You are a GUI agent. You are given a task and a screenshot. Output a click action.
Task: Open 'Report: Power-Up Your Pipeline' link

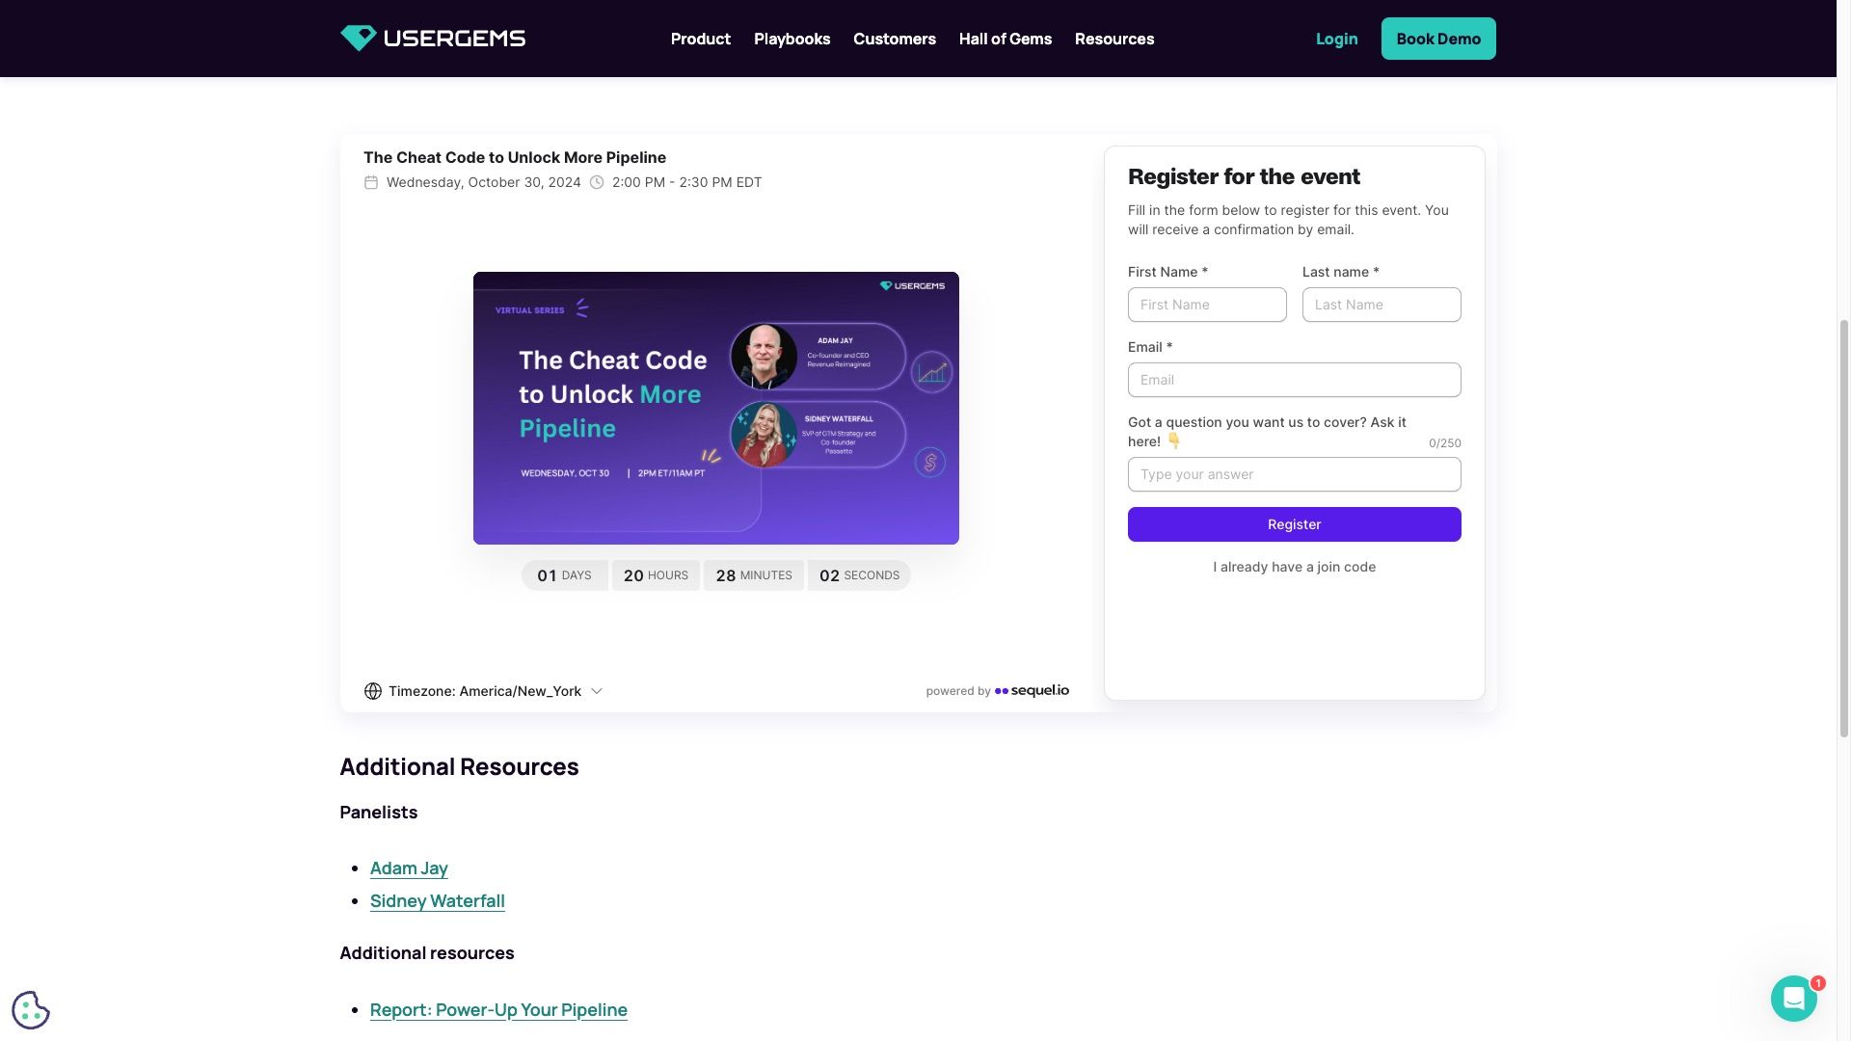(498, 1010)
